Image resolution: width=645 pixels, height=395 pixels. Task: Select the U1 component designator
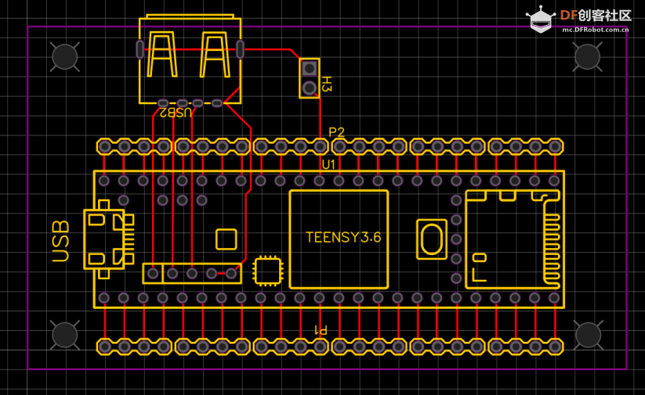point(328,165)
